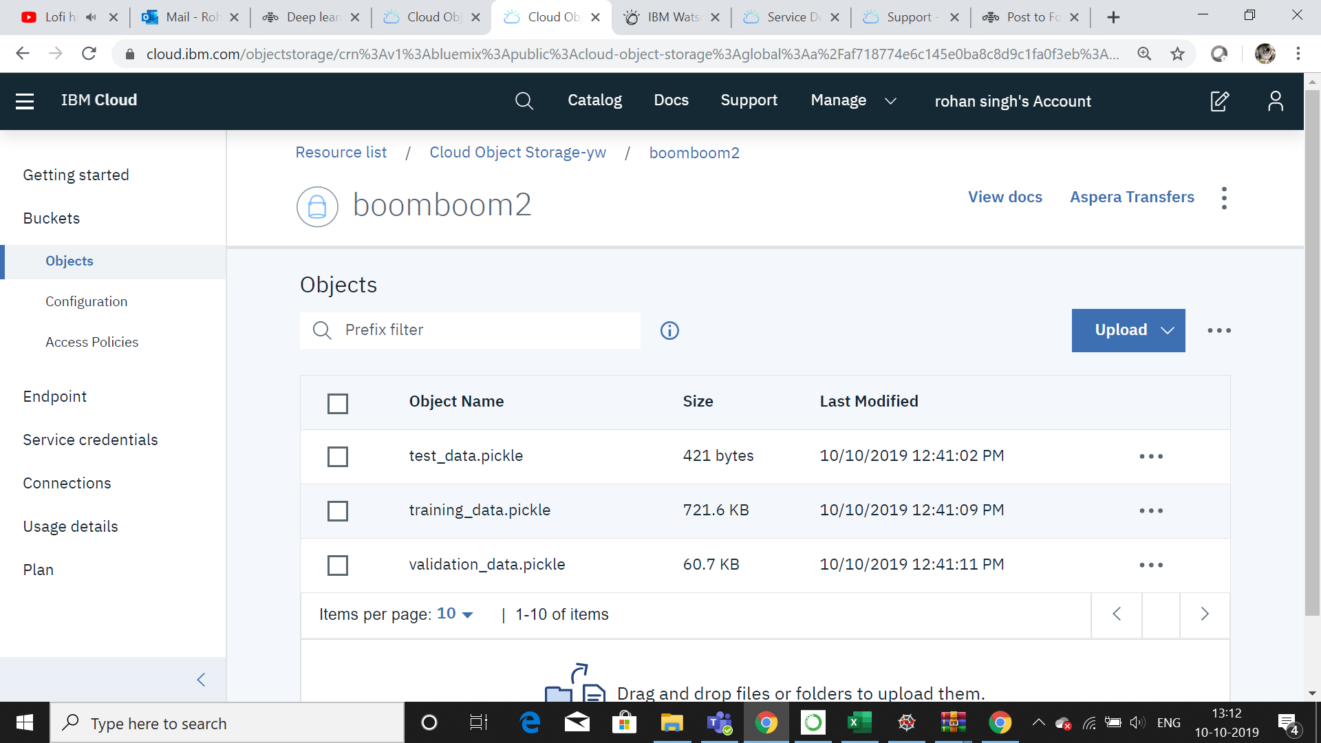
Task: Click the browser address bar URL
Action: (x=633, y=54)
